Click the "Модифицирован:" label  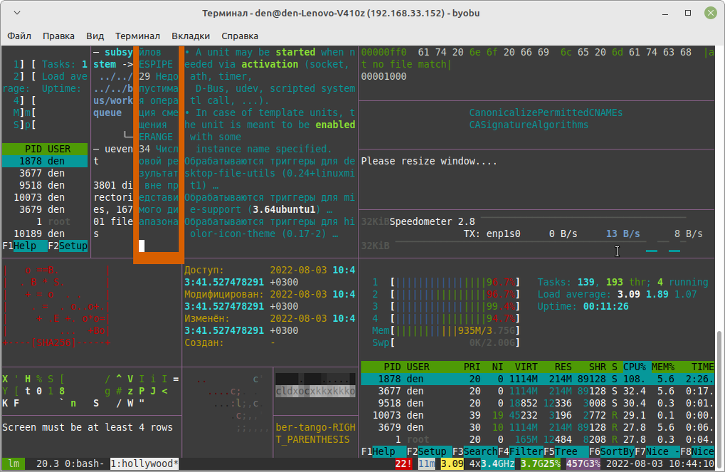(224, 294)
